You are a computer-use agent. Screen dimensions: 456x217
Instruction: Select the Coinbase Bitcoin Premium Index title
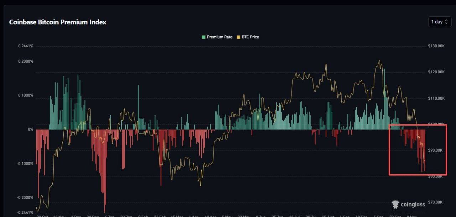point(58,22)
